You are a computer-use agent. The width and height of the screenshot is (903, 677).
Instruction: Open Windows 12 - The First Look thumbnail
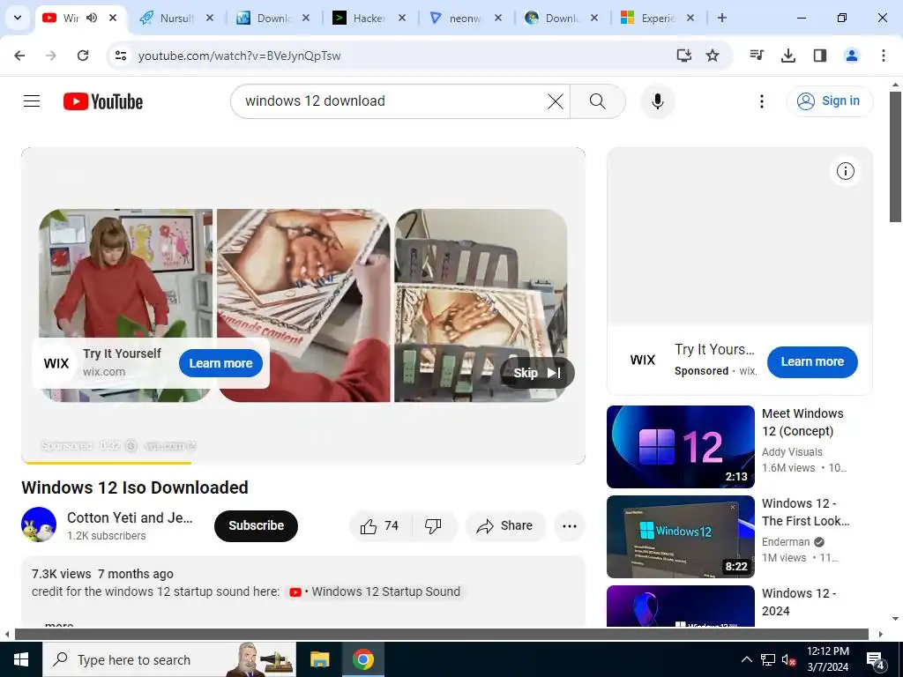680,537
